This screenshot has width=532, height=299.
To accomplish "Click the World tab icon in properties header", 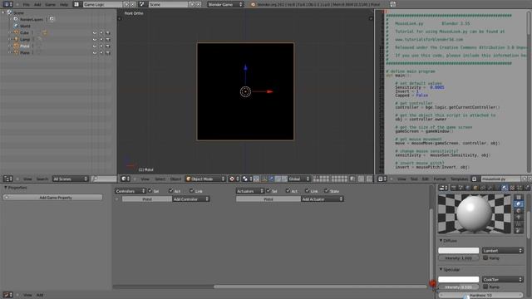I will [x=468, y=188].
